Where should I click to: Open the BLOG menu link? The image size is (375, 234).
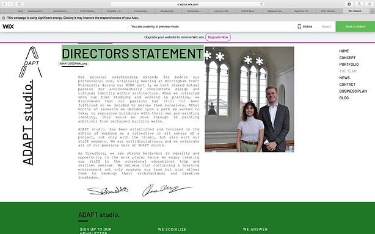point(344,97)
